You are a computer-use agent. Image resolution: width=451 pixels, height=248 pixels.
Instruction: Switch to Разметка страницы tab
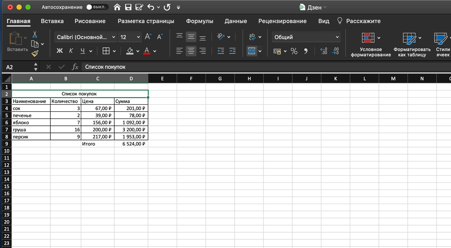click(x=146, y=21)
